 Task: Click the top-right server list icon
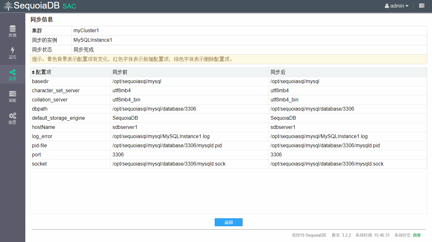(422, 6)
